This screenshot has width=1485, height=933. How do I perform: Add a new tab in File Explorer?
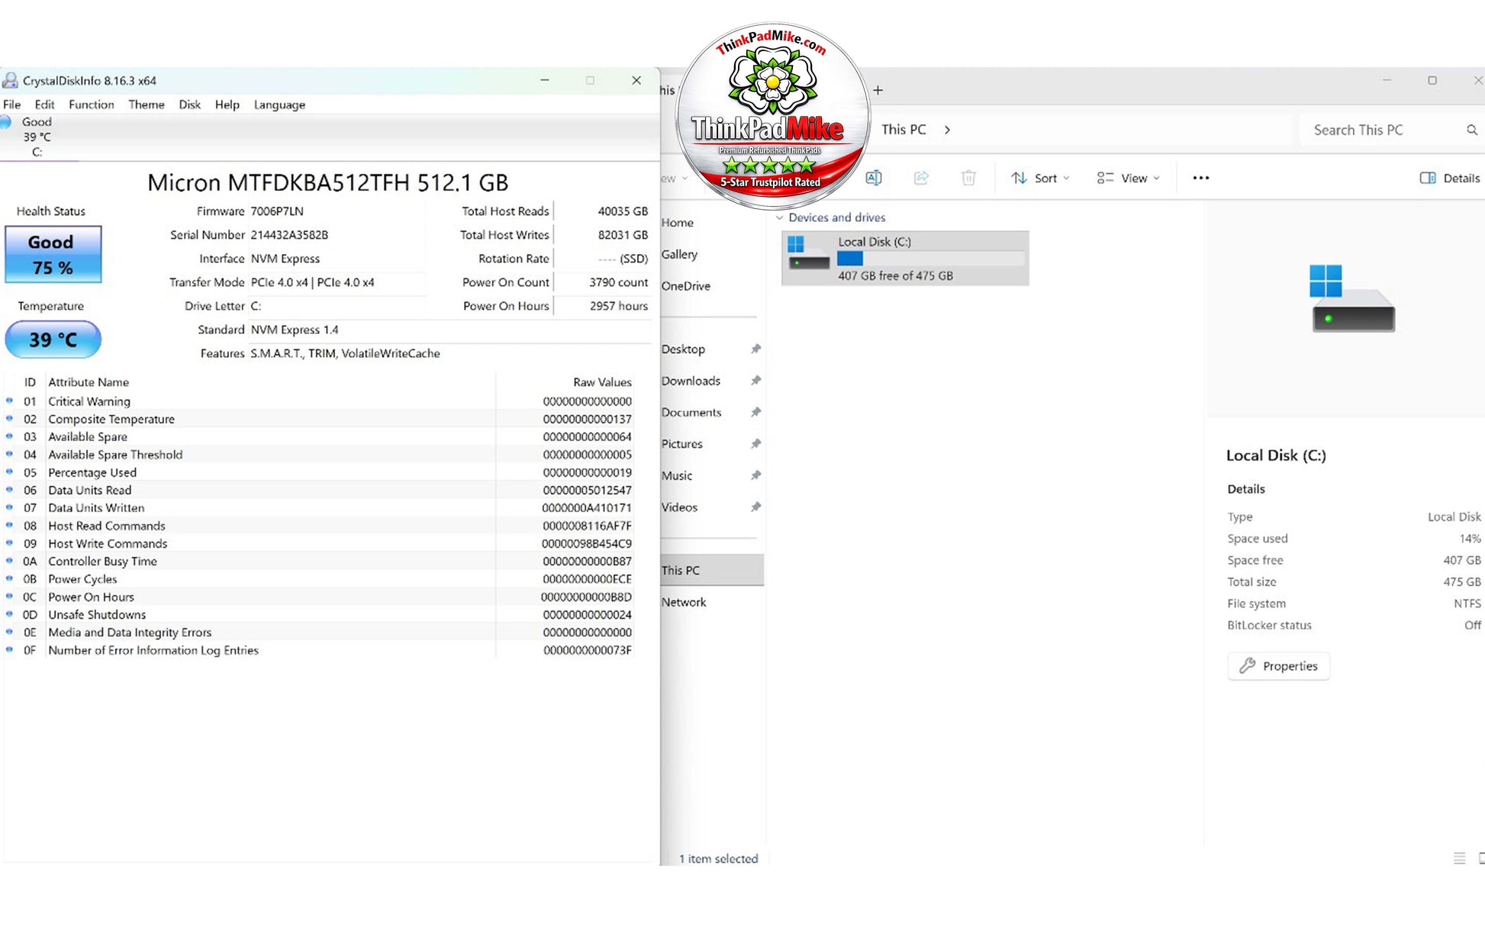pos(878,90)
